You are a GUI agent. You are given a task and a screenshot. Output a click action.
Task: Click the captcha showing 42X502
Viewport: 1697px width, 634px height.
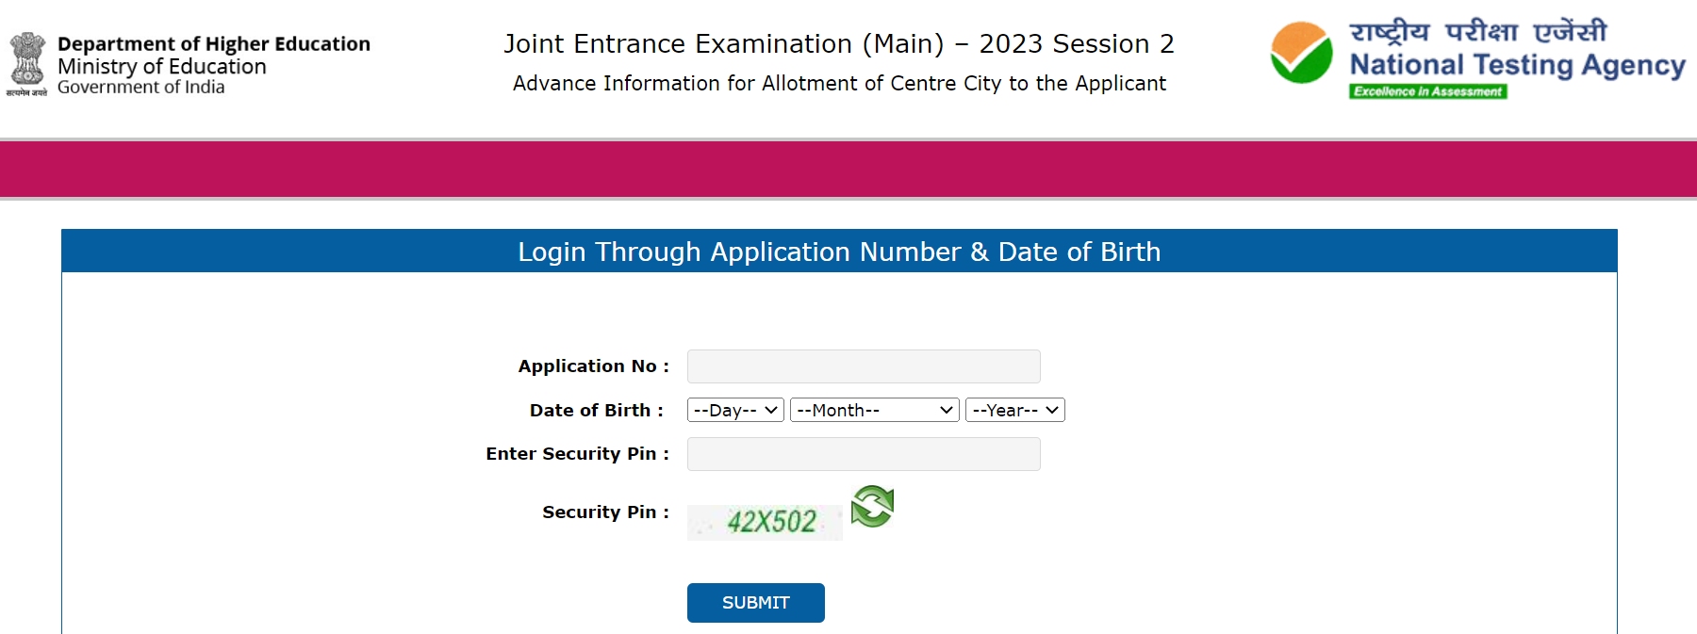point(765,520)
